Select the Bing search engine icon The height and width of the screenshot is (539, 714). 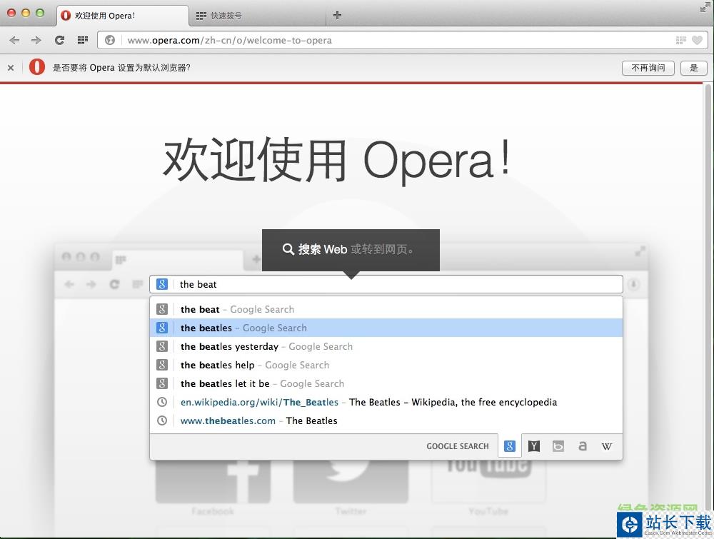pos(558,445)
